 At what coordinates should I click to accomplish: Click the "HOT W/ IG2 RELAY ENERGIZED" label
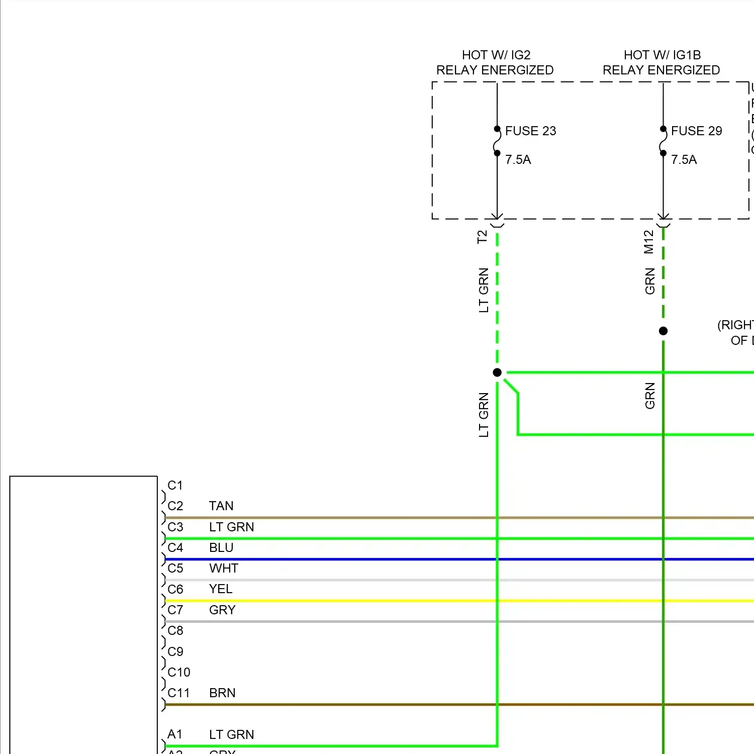(x=495, y=62)
